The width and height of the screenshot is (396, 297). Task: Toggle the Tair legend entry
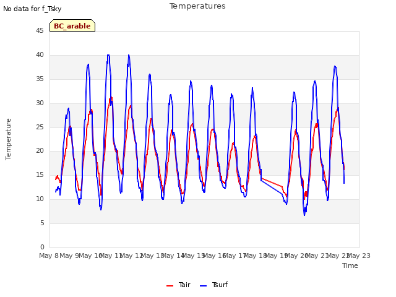(178, 285)
